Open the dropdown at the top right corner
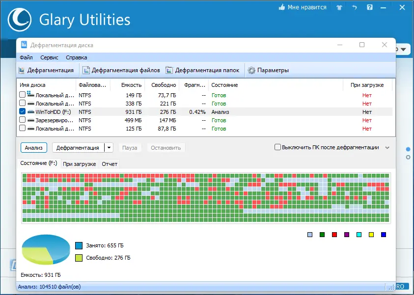The image size is (414, 295). (x=404, y=49)
